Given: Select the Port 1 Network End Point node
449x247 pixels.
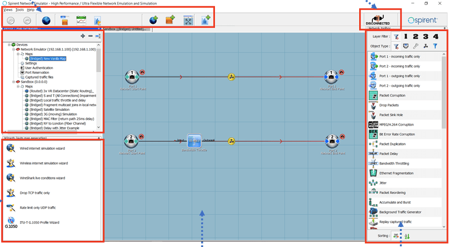Looking at the screenshot, I should click(x=332, y=77).
